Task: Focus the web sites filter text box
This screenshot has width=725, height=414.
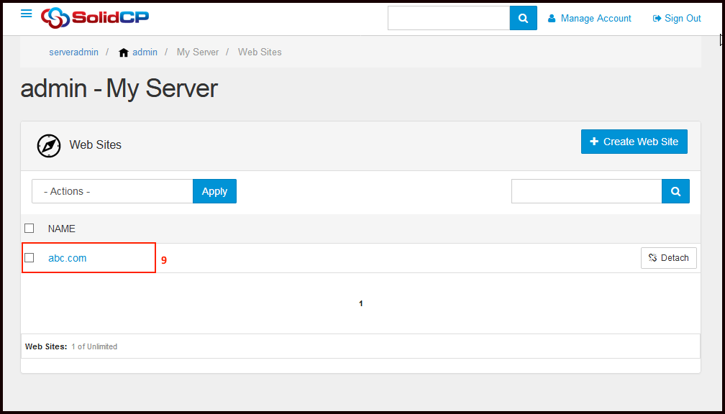Action: (586, 191)
